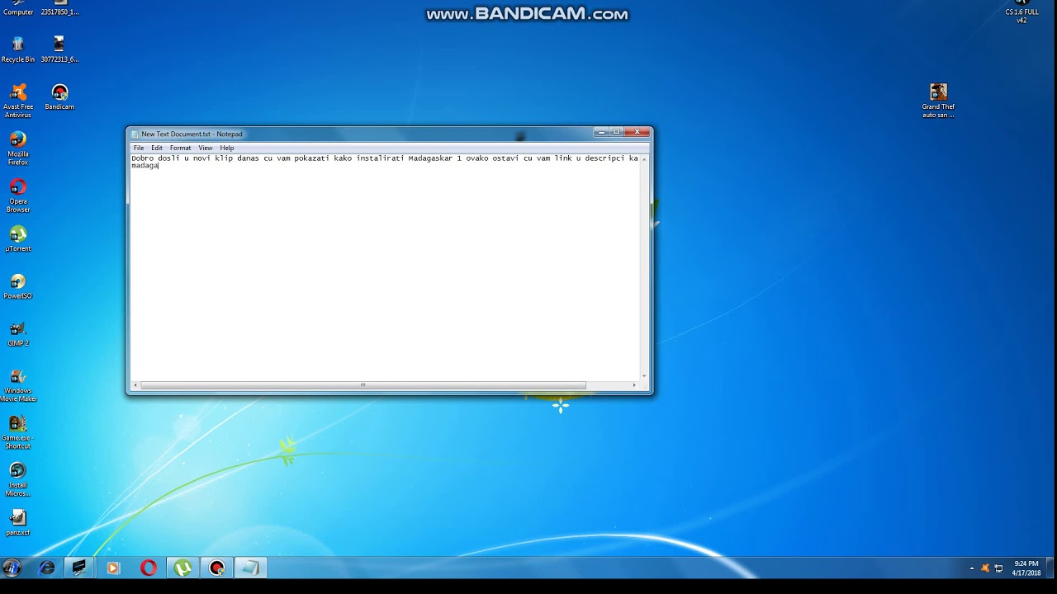Open Grand Theft Auto San Andreas shortcut
This screenshot has height=594, width=1057.
point(938,101)
